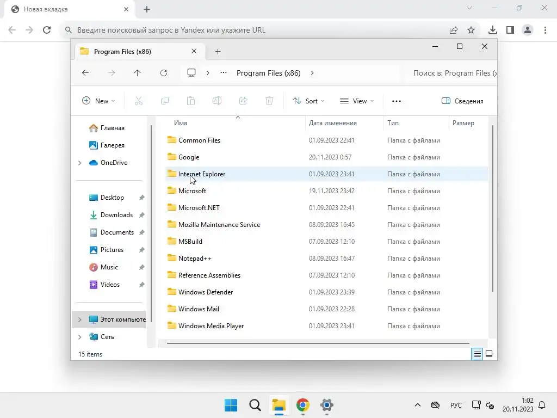Select the Program Files (x86) Explorer tab

140,52
